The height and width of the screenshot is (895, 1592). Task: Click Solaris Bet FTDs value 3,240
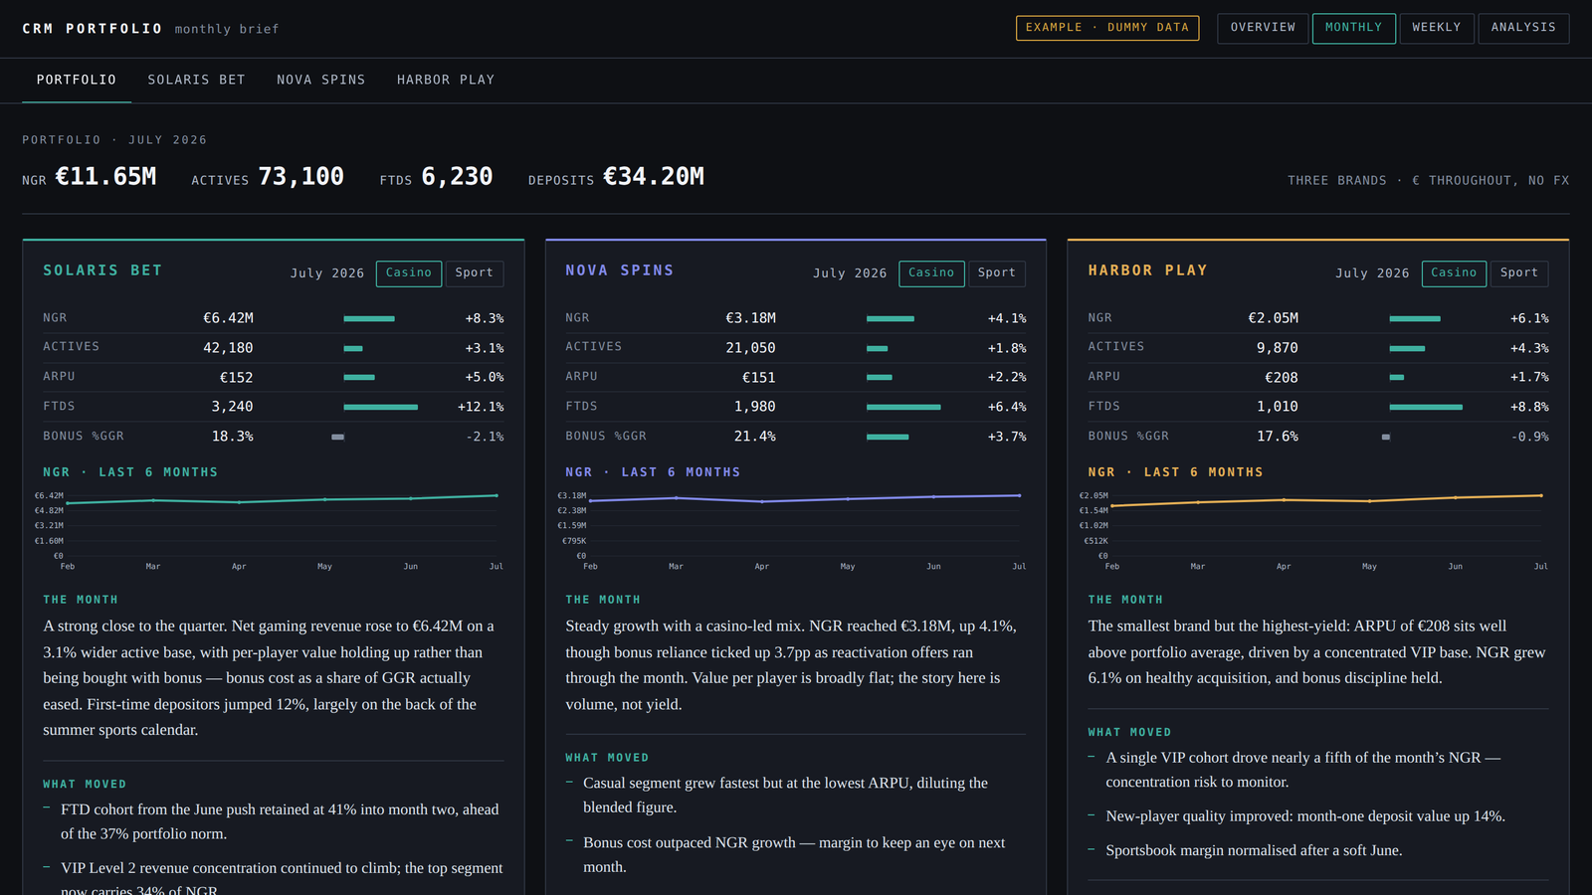coord(232,407)
